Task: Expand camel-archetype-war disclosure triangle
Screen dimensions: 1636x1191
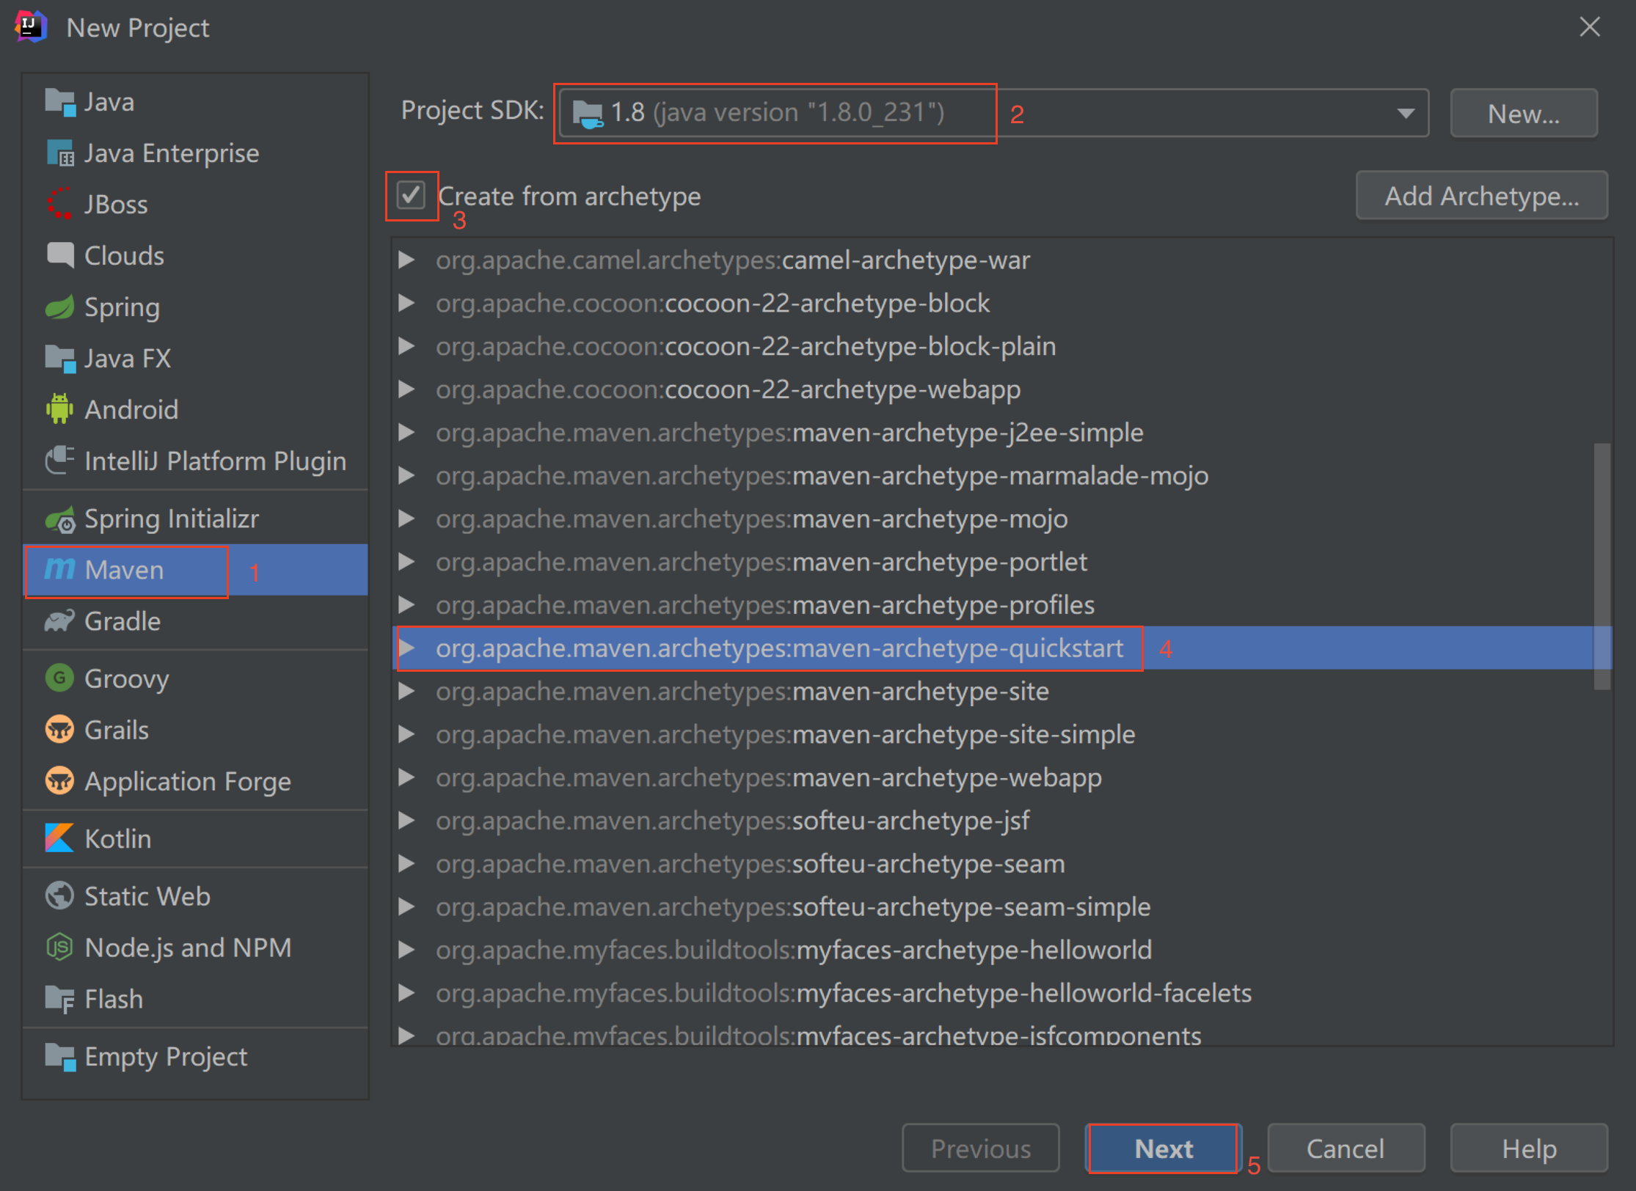Action: click(406, 260)
